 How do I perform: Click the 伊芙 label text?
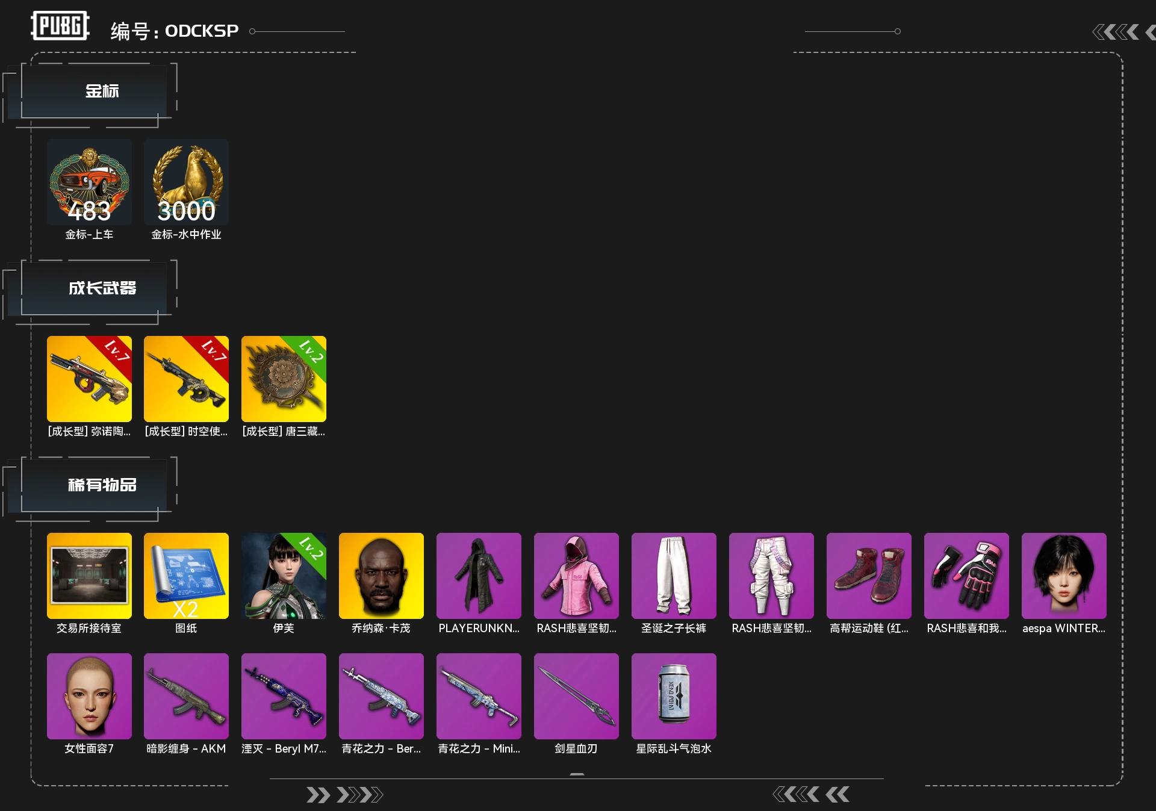click(284, 628)
